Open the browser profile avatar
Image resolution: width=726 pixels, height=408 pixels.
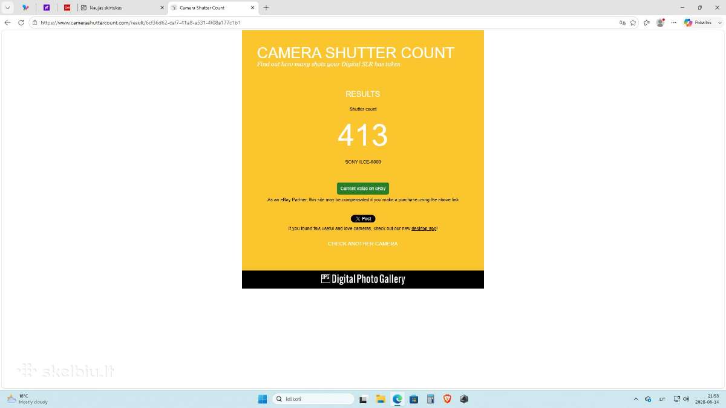point(661,22)
